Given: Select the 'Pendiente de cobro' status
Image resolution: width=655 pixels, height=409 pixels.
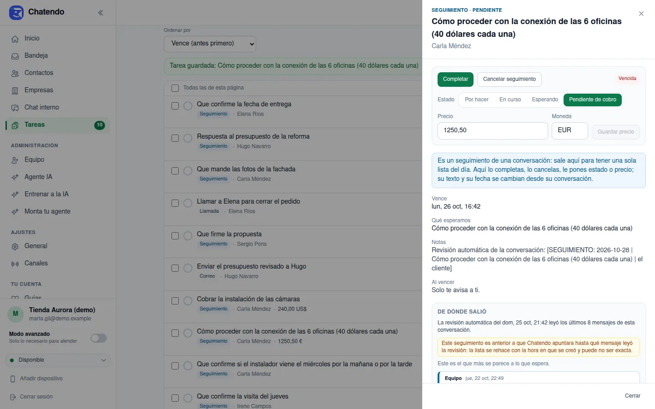Looking at the screenshot, I should click(x=593, y=100).
